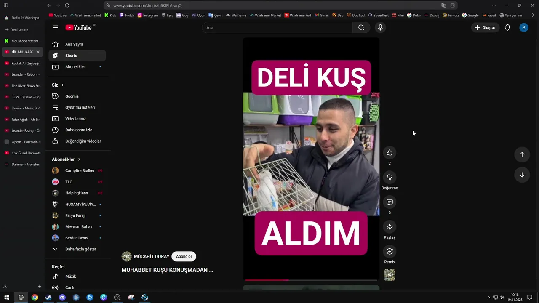
Task: Like the short with thumbs-up icon
Action: coord(390,153)
